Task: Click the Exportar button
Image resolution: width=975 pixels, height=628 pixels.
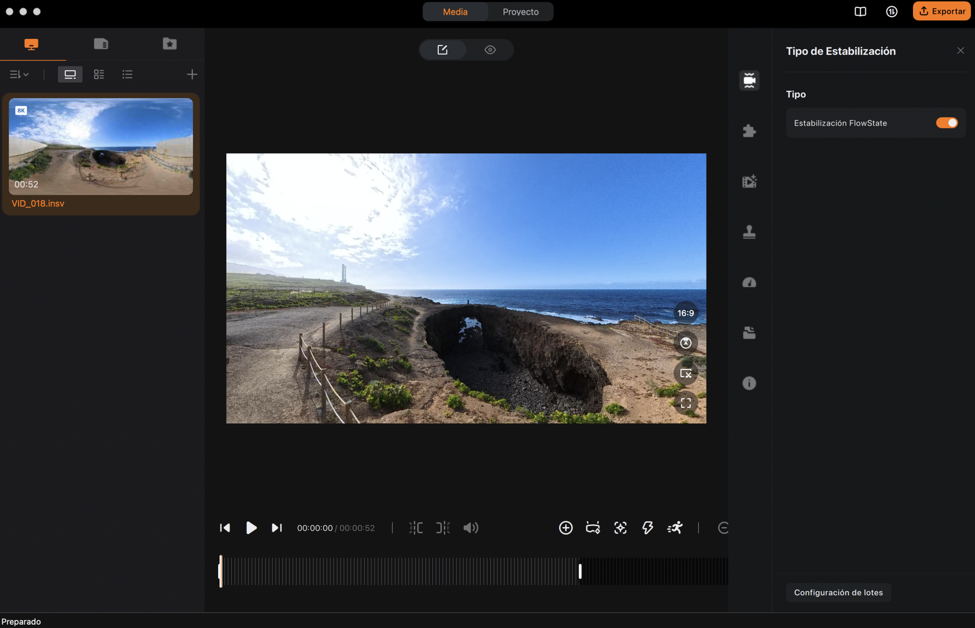Action: [x=941, y=11]
